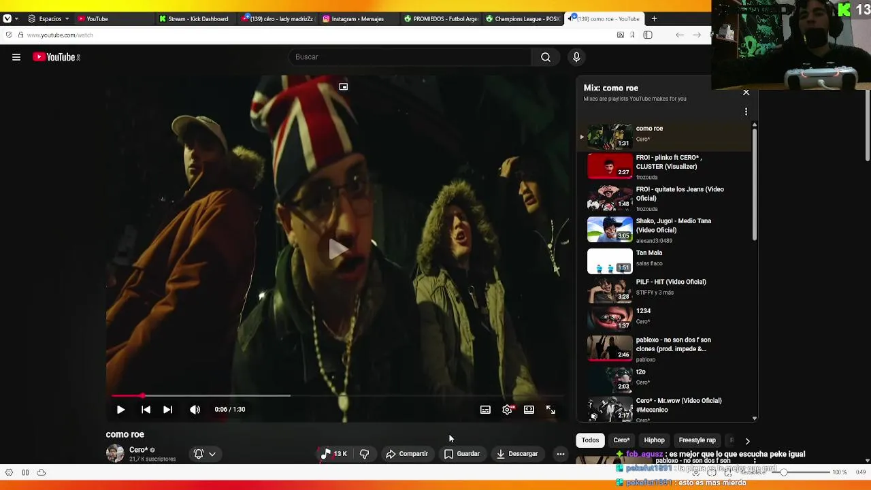Play 'PILF - HIT (Video Oficial)'
This screenshot has height=490, width=871.
tap(664, 290)
